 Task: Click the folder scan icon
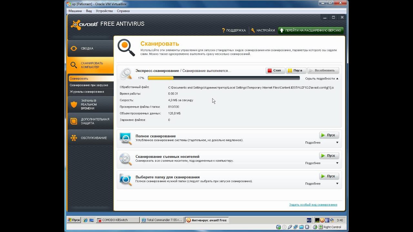click(126, 180)
